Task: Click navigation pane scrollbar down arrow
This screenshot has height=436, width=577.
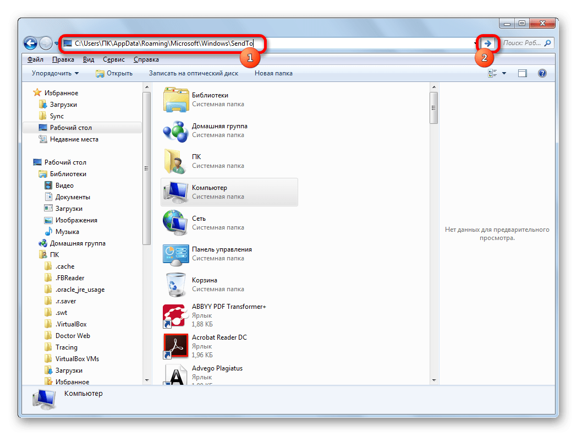Action: [147, 380]
